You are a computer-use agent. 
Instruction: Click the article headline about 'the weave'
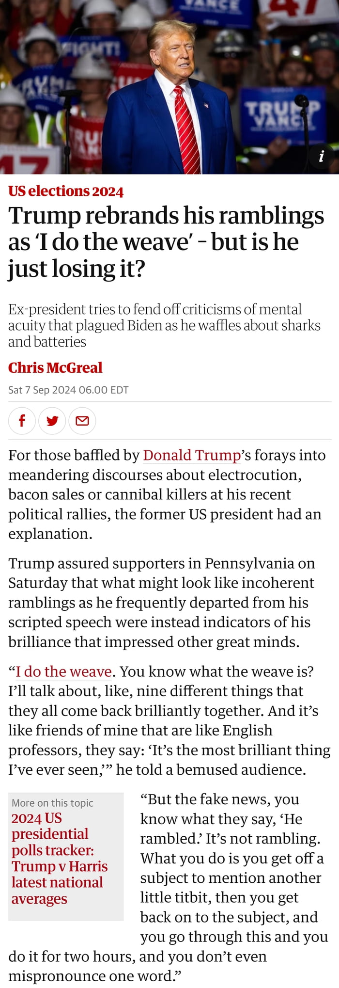pos(165,242)
